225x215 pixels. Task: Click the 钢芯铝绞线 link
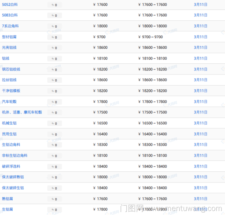click(x=11, y=69)
